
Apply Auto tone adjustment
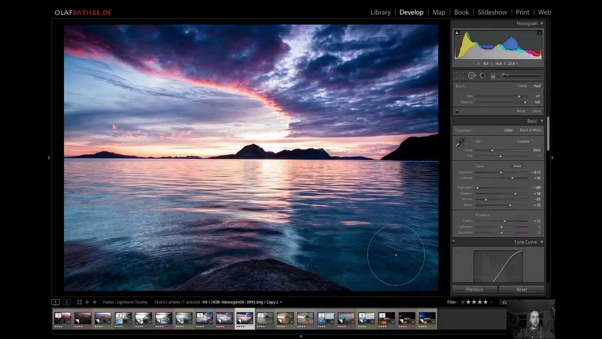[x=517, y=166]
